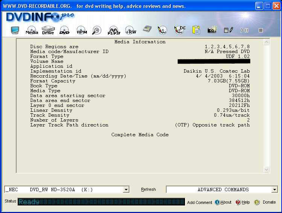Click the red Help question icon

(238, 202)
